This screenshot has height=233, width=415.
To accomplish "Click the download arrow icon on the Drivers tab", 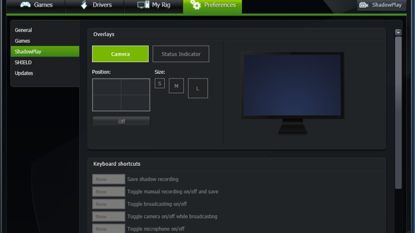I will (84, 5).
